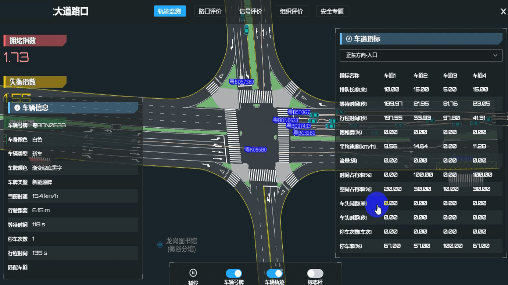Click the 车道1 车头间距 value 0.00
This screenshot has width=508, height=285.
(x=390, y=203)
